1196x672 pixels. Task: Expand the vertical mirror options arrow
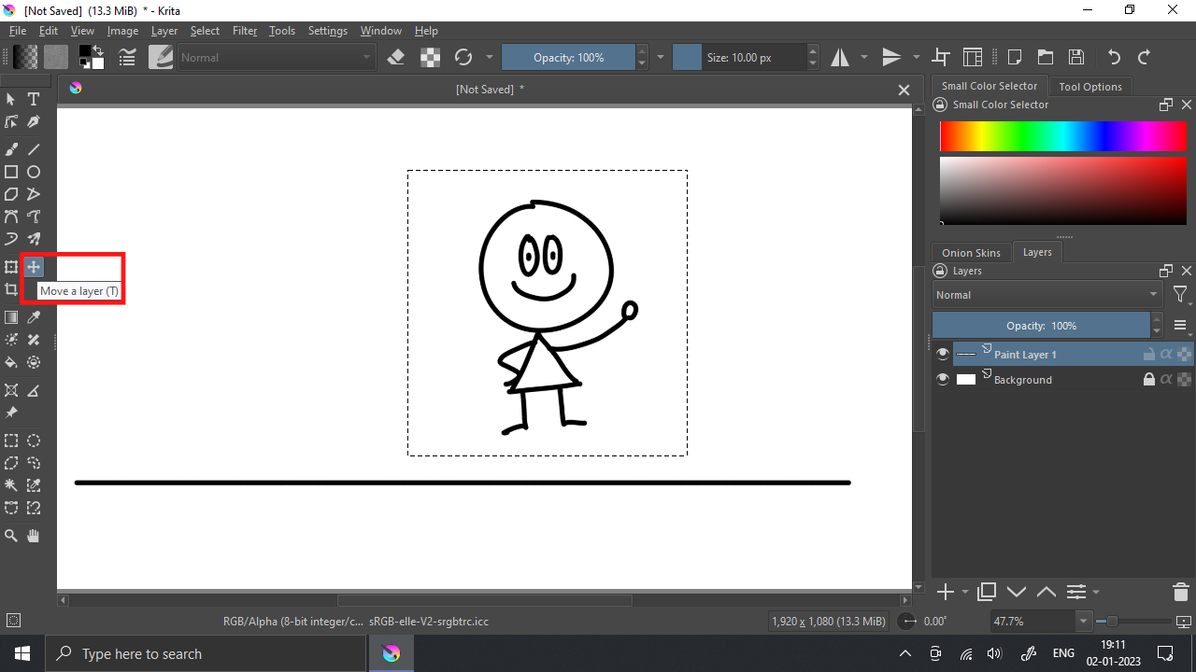(917, 57)
